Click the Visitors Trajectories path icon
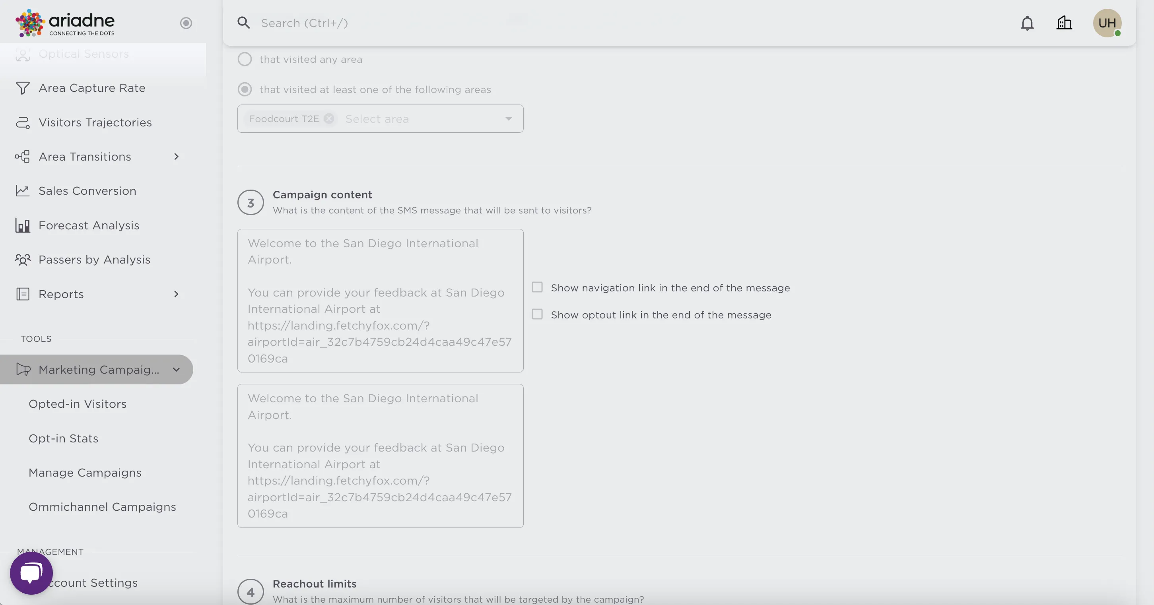1154x605 pixels. (23, 122)
